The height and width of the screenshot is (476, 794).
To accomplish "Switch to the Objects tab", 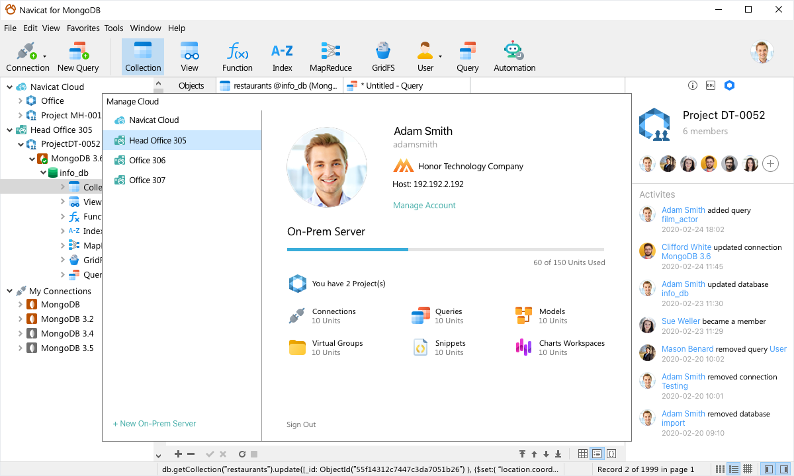I will click(191, 85).
